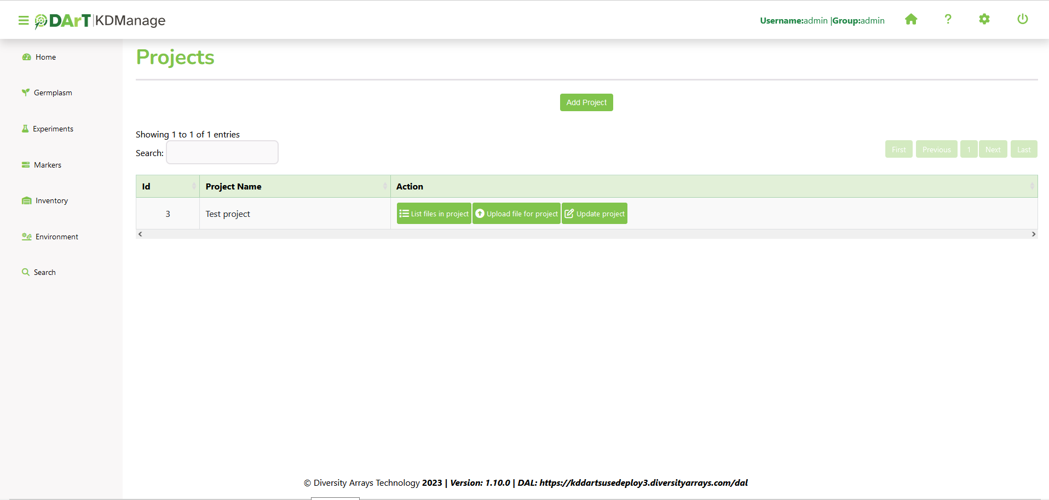The width and height of the screenshot is (1049, 500).
Task: Log out using the power icon
Action: point(1022,20)
